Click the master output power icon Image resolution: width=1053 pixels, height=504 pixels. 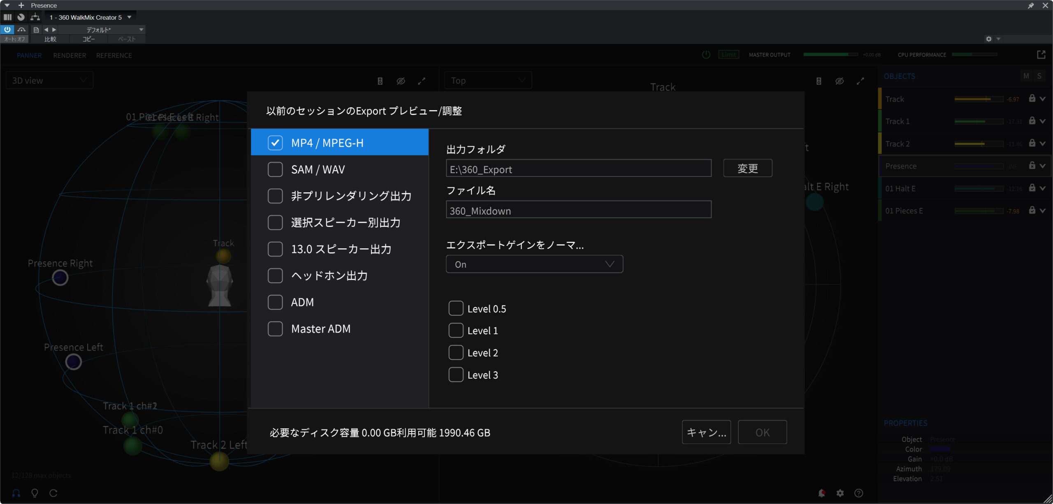[706, 55]
